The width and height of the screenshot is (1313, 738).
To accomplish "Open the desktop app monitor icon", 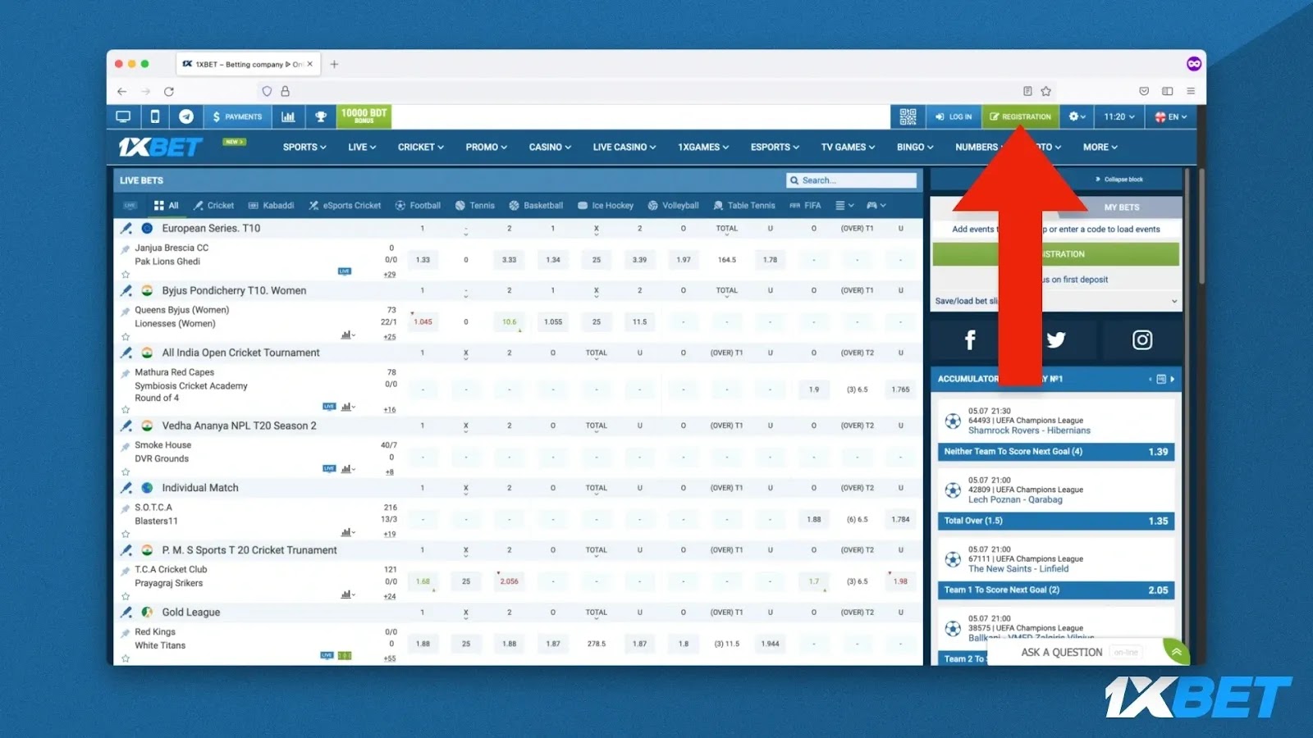I will tap(123, 116).
